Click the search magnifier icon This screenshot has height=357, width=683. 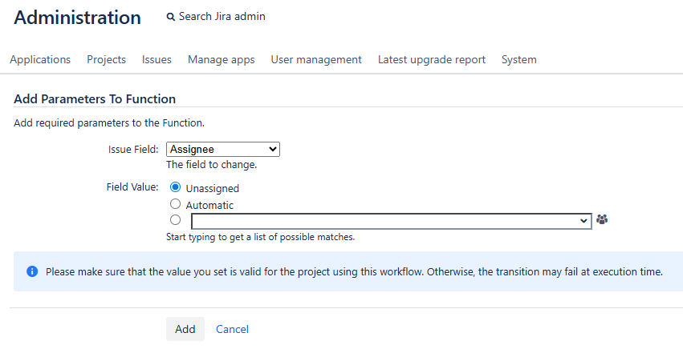point(170,17)
